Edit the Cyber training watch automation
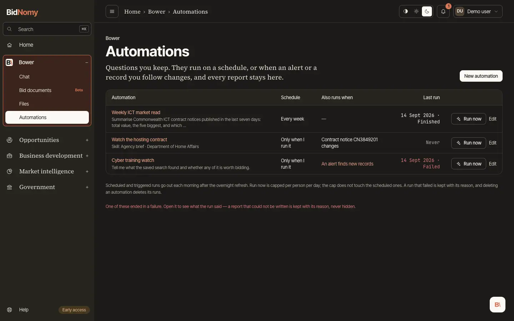This screenshot has width=514, height=321. pyautogui.click(x=493, y=164)
